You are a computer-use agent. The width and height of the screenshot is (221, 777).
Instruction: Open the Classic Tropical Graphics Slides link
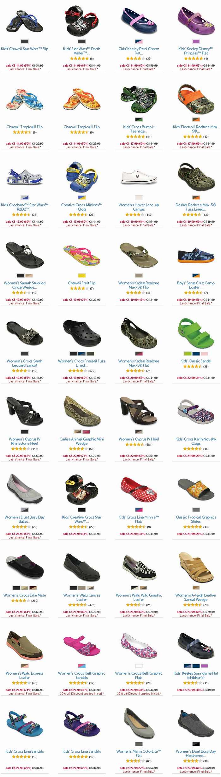pyautogui.click(x=196, y=519)
